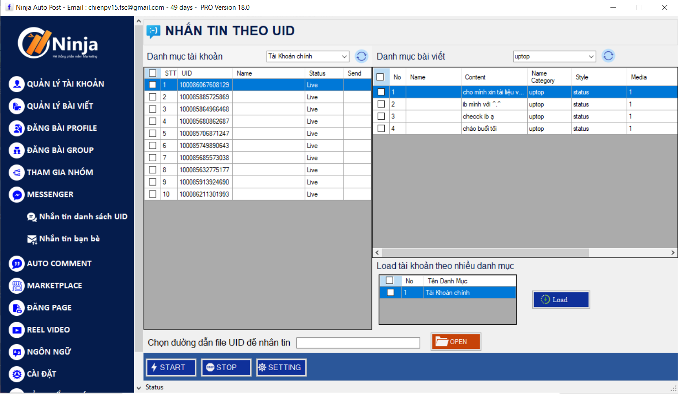Toggle the select-all checkbox in posts table header

[380, 77]
